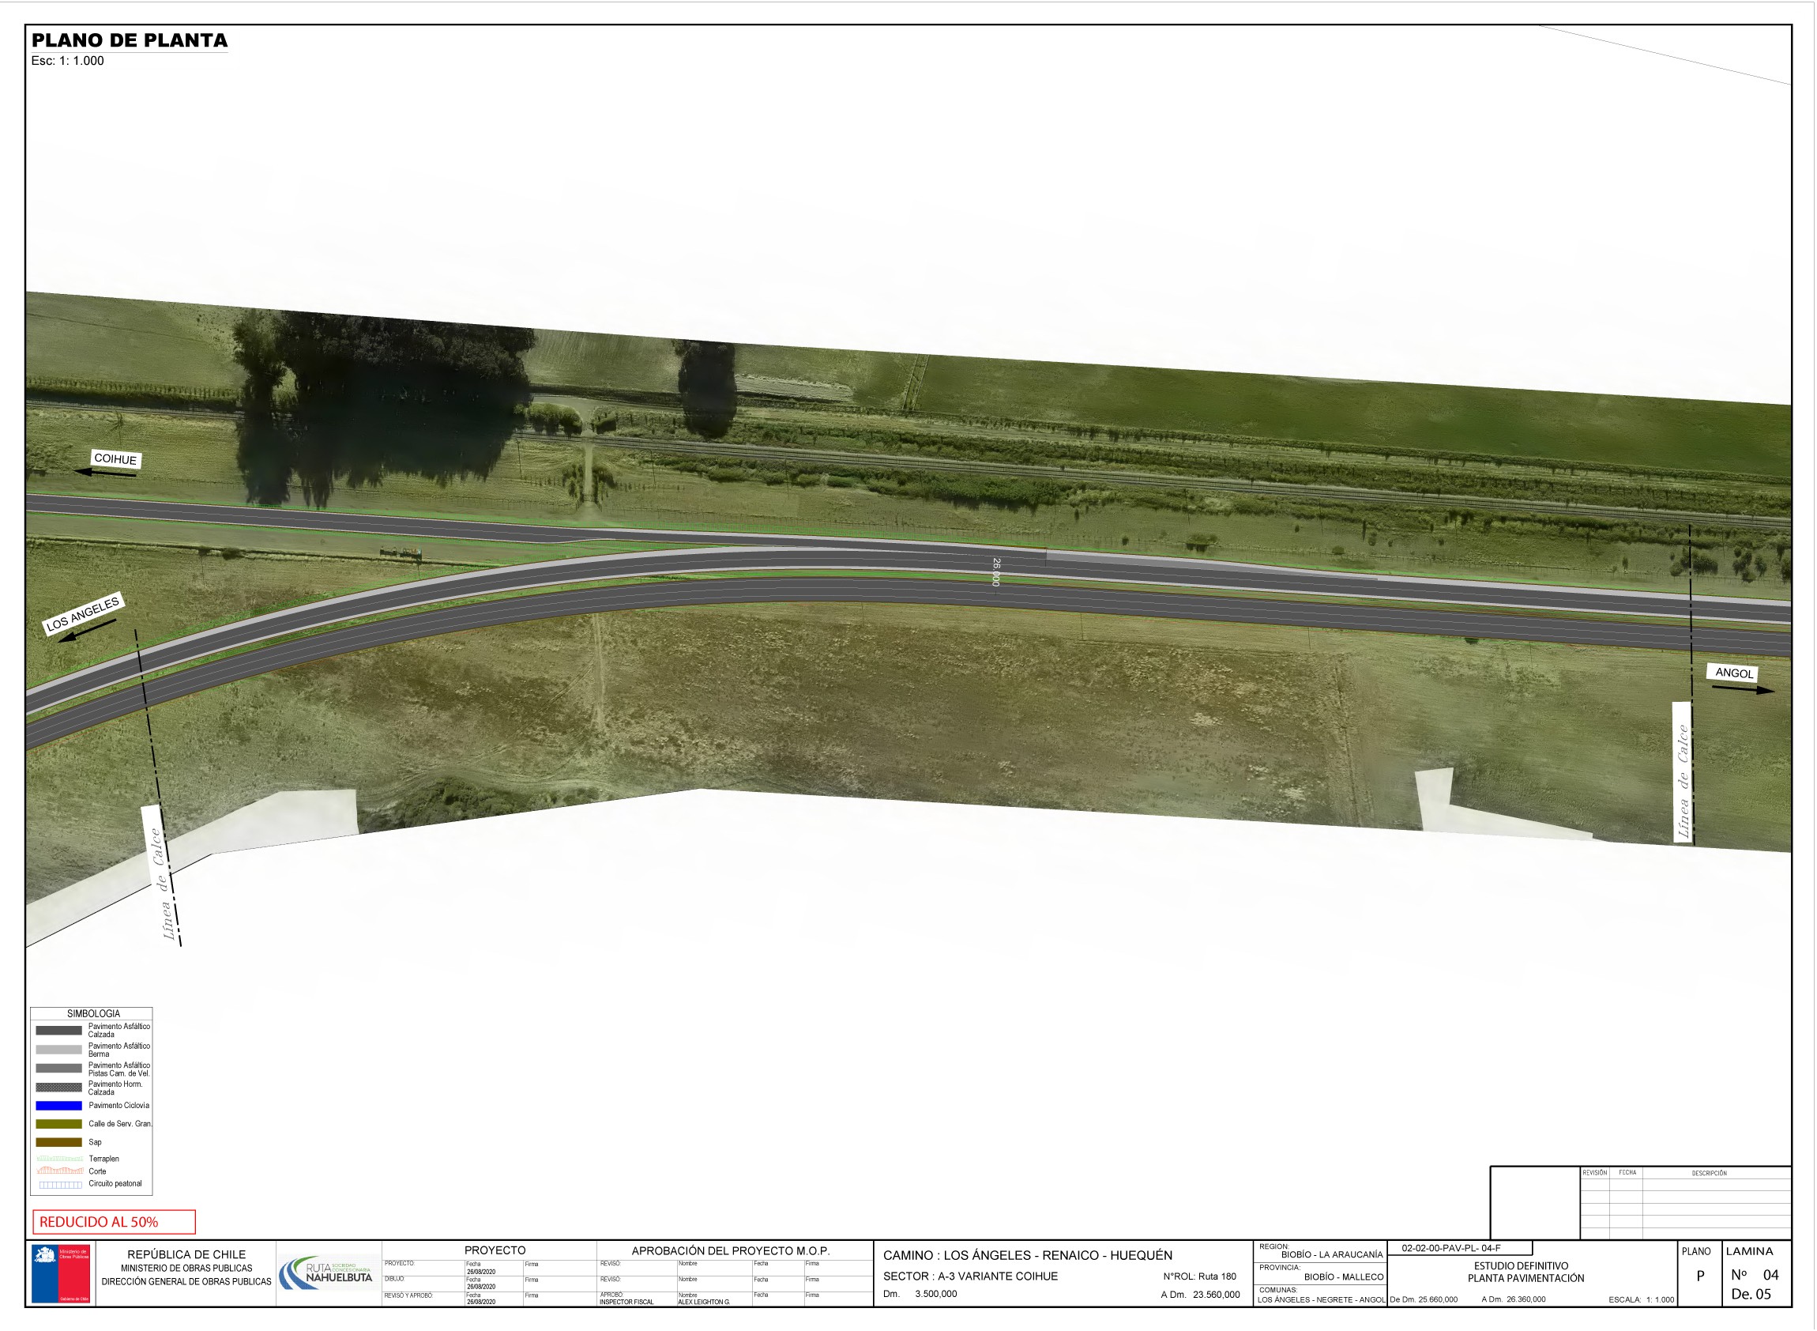Click drawing code '02-02-00-PAV-PL- 04-F'
Screen dimensions: 1817x1331
(1451, 1249)
